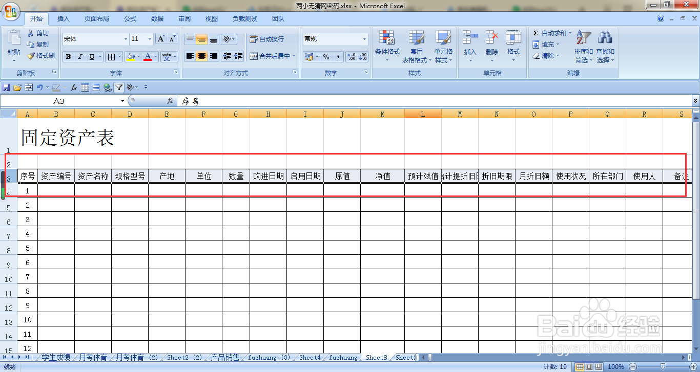700x372 pixels.
Task: Click the Insert cells (插入) icon
Action: tap(470, 38)
